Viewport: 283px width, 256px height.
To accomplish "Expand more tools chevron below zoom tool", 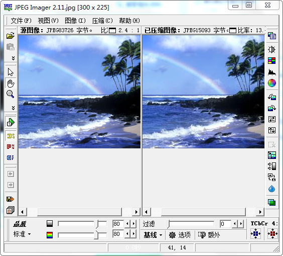I will pos(13,108).
